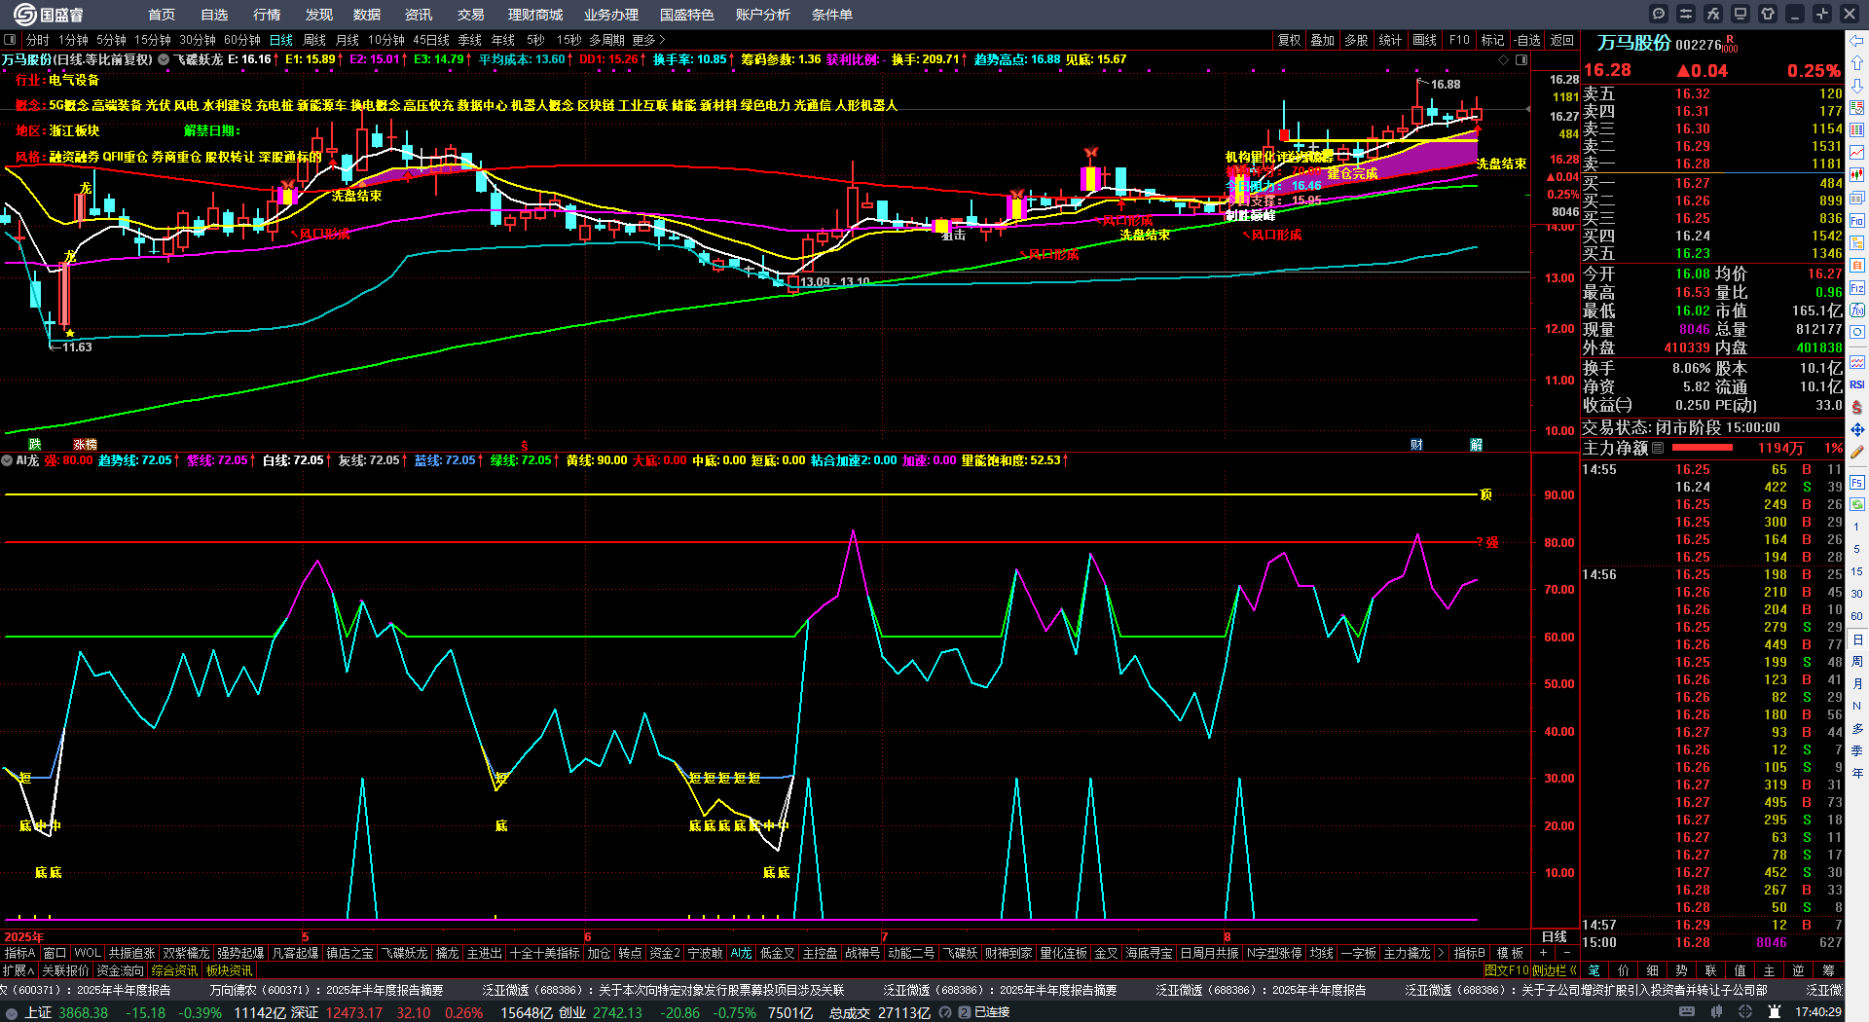
Task: Switch sidebar period to 60 minute
Action: (x=1857, y=616)
